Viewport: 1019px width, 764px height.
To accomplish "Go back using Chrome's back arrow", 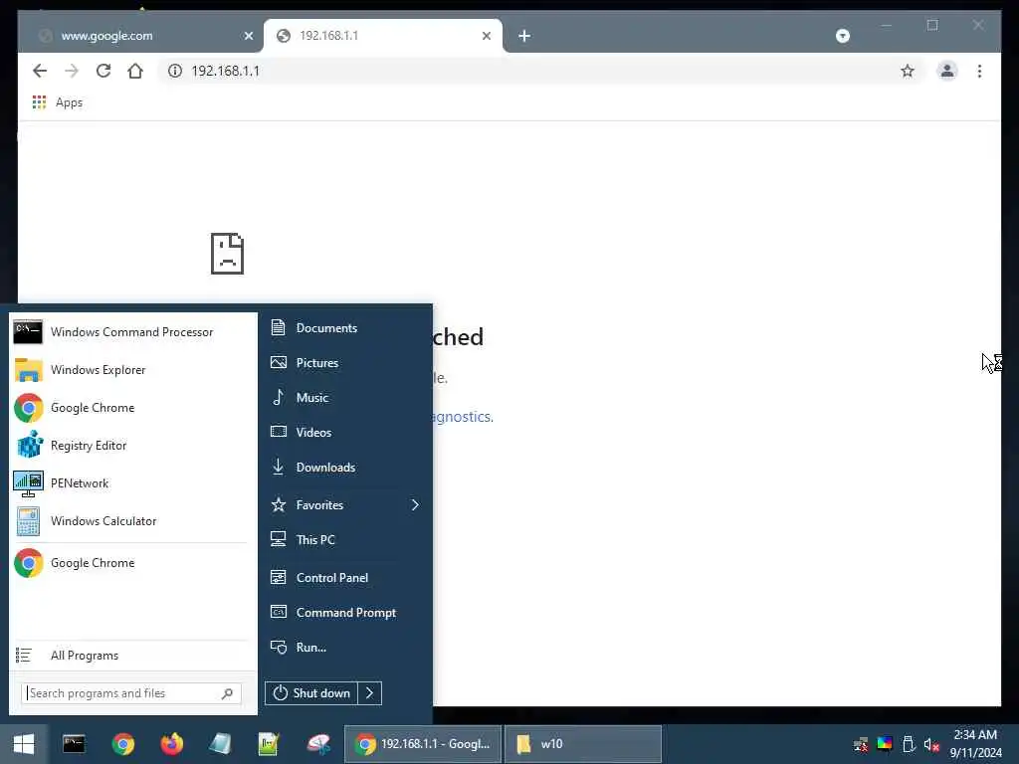I will [x=40, y=71].
